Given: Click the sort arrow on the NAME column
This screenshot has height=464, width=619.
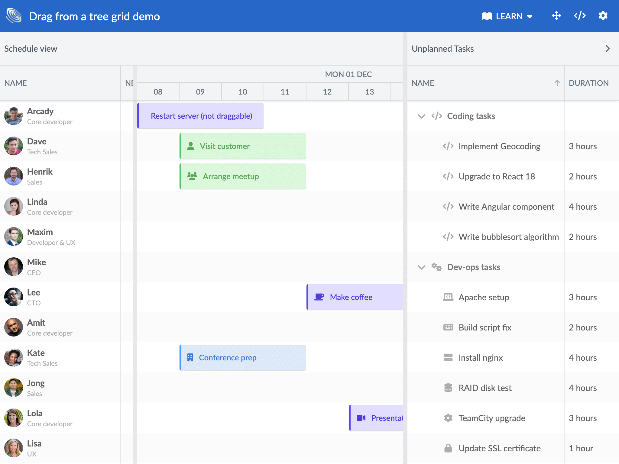Looking at the screenshot, I should pos(556,83).
